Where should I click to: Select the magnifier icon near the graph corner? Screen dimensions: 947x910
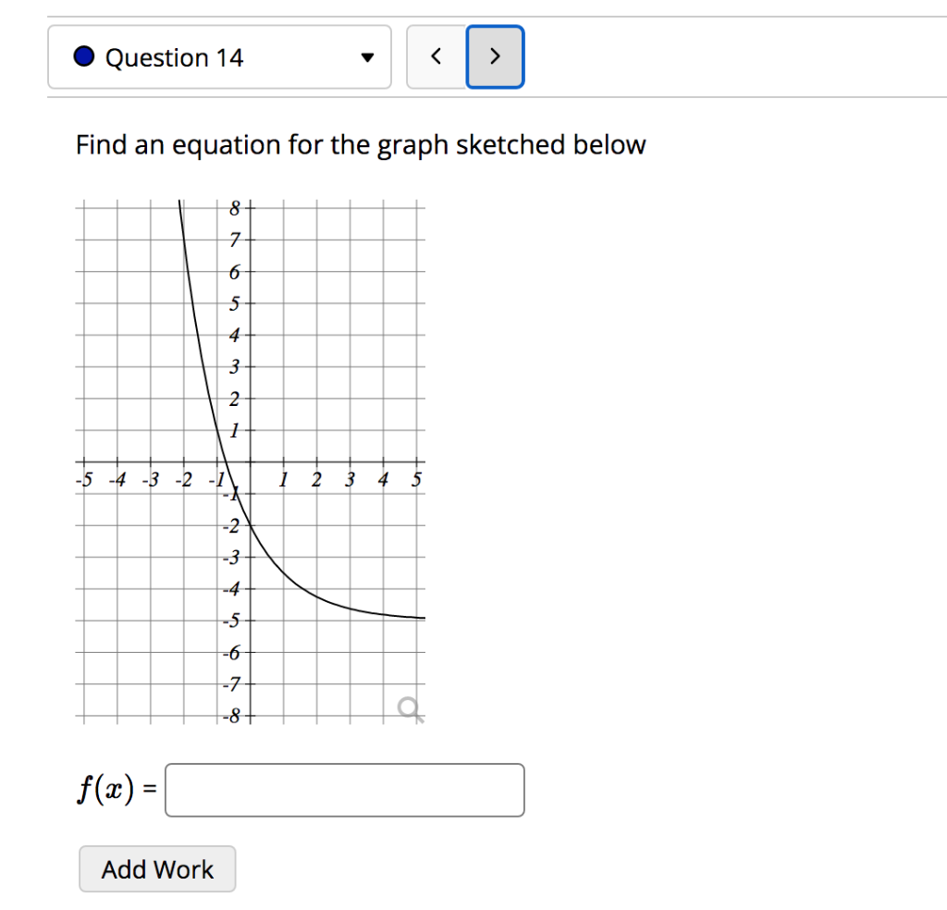[410, 707]
